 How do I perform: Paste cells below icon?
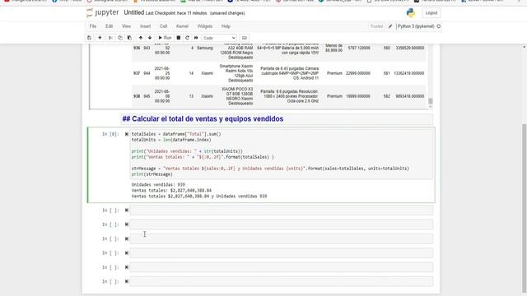point(129,38)
